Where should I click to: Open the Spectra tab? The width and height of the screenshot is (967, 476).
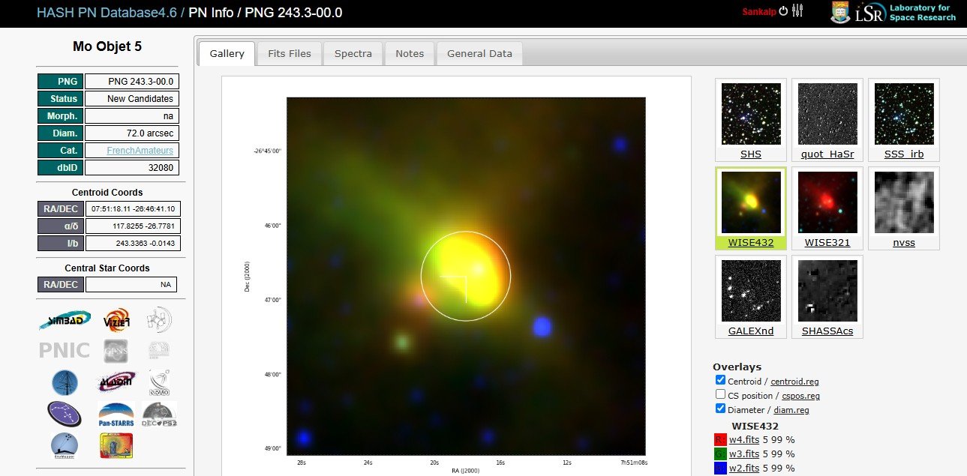[353, 53]
